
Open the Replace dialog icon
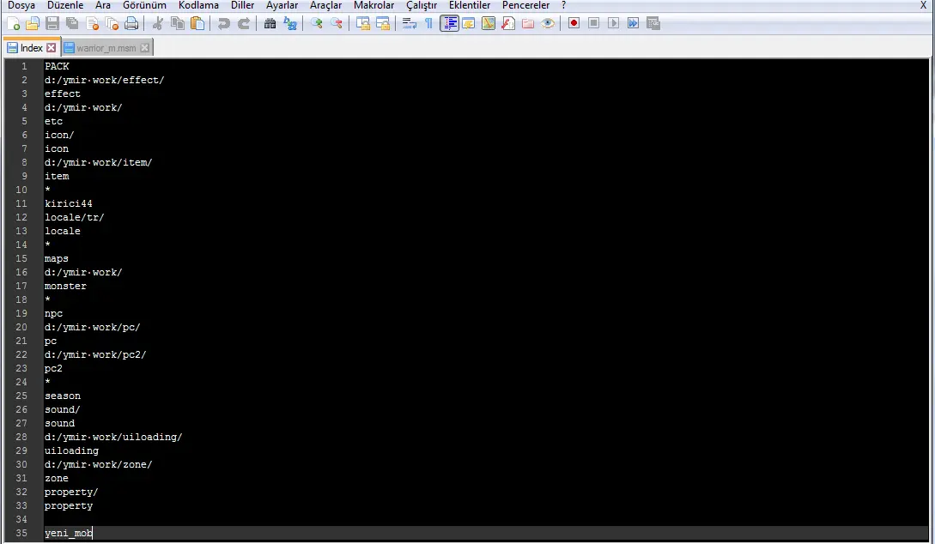[290, 24]
